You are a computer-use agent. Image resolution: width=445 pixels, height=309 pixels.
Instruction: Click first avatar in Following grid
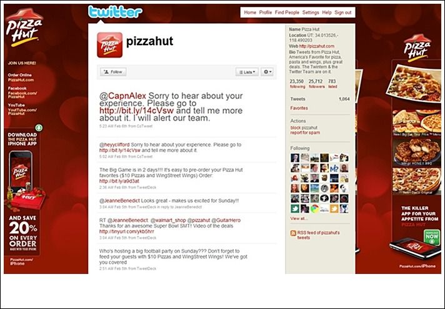[295, 158]
